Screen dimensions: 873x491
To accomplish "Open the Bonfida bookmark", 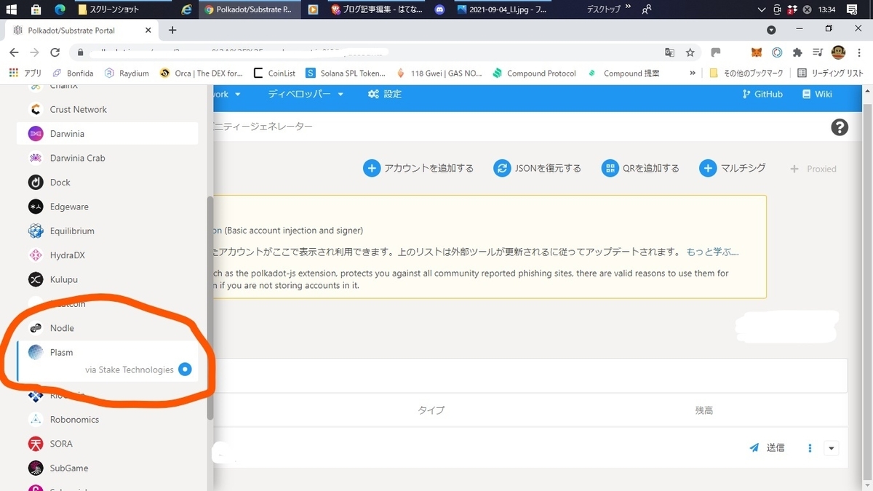I will pos(73,73).
